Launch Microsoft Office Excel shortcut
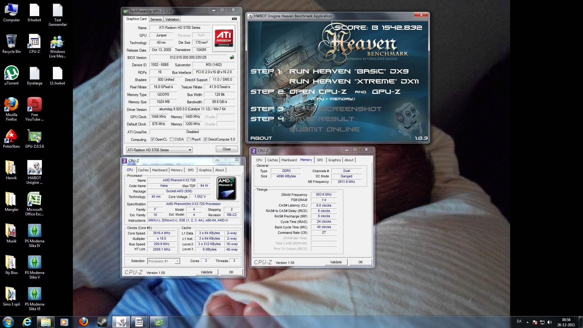Viewport: 583px width, 328px height. point(34,204)
